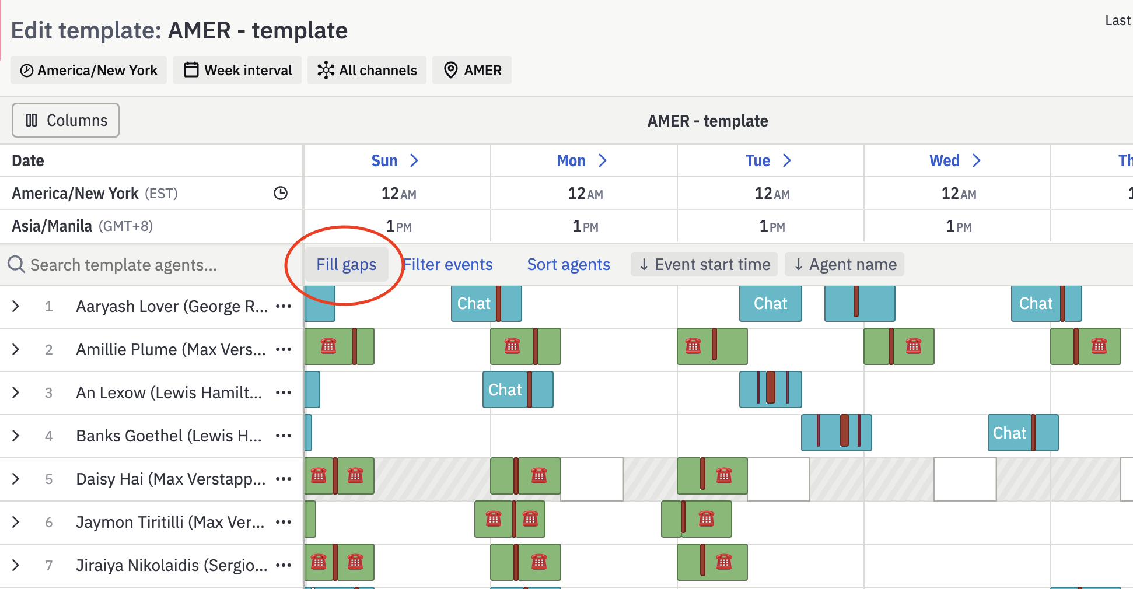Expand row 6 Jaymon Tiritilli

16,522
